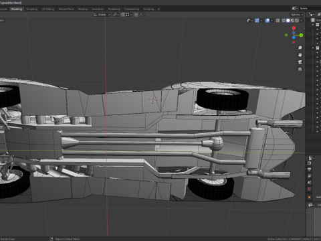
Task: Expand the second collection in the outliner
Action: click(313, 48)
